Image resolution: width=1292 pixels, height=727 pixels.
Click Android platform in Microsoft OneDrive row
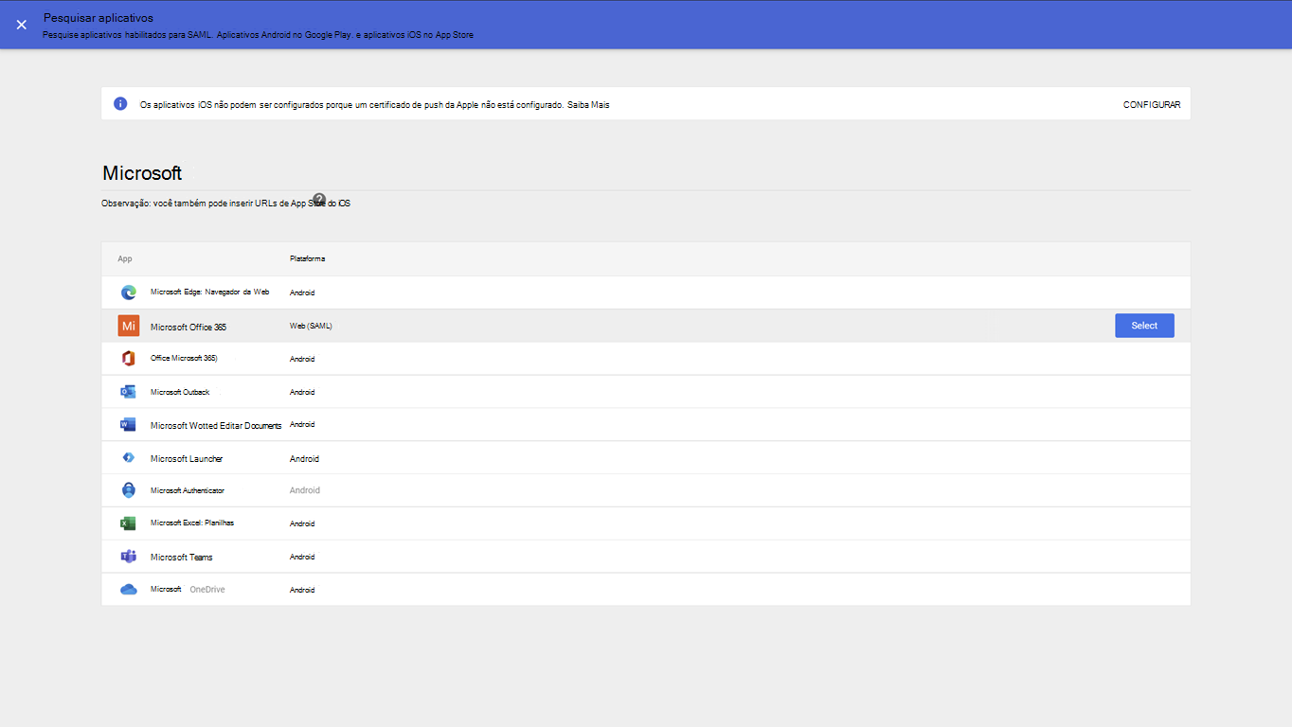302,591
